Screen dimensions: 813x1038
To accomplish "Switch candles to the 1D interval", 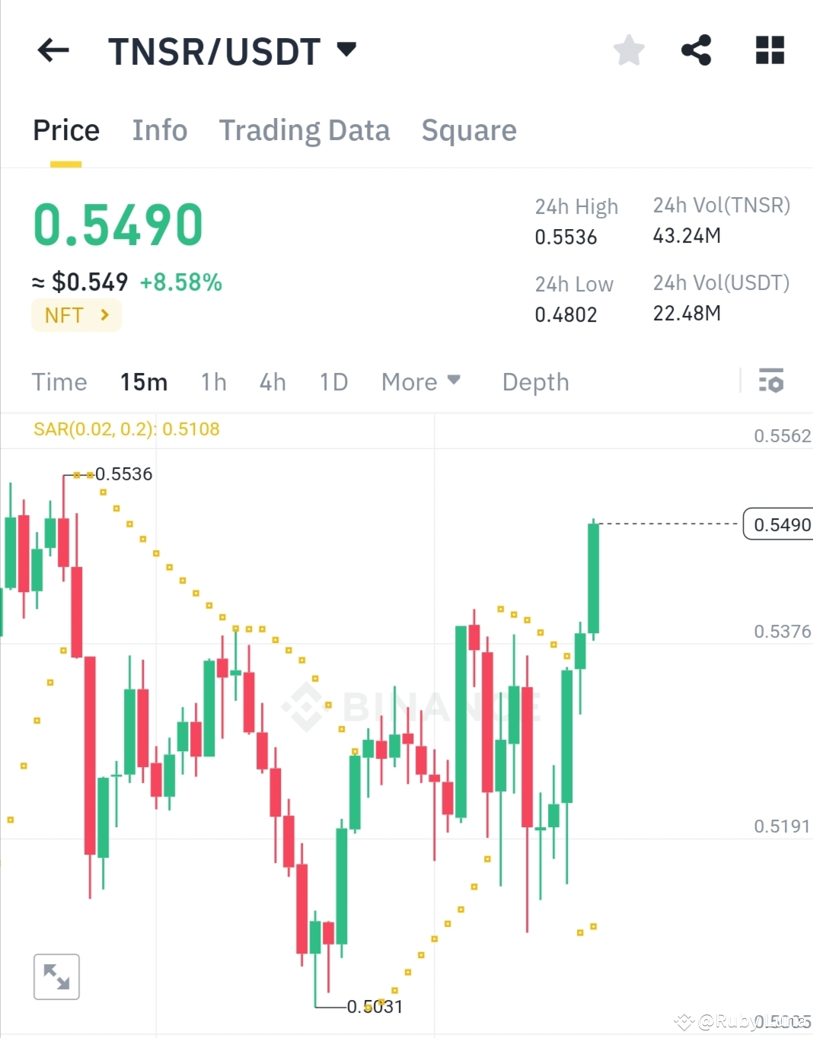I will pyautogui.click(x=333, y=381).
